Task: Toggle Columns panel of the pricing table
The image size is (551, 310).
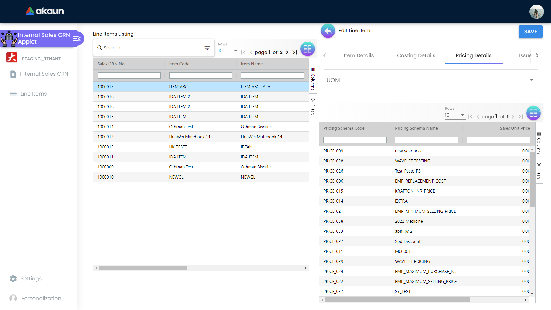Action: click(539, 143)
